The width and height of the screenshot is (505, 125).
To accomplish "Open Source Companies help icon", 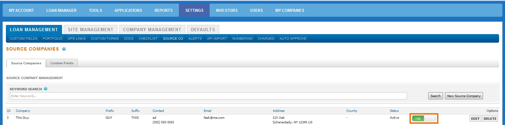I will 64,49.
